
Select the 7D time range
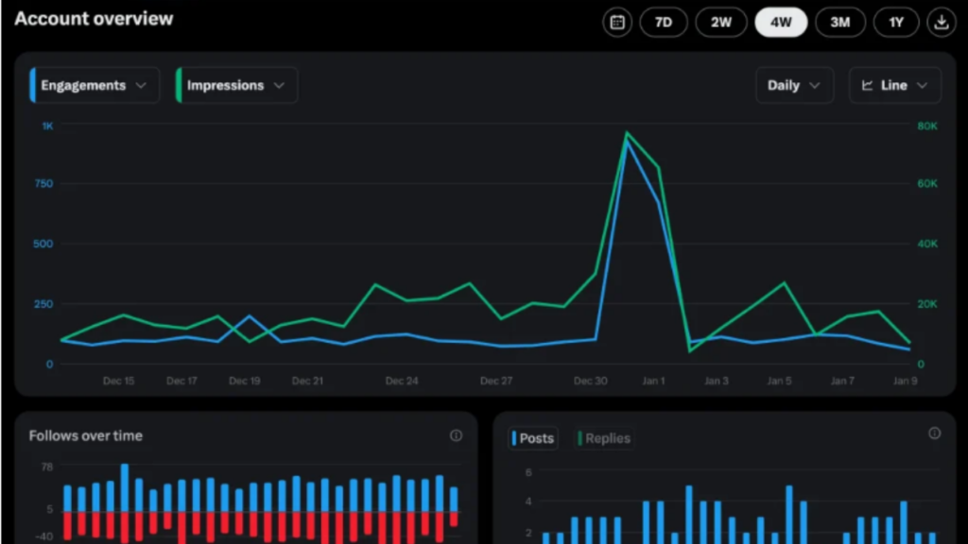tap(664, 23)
